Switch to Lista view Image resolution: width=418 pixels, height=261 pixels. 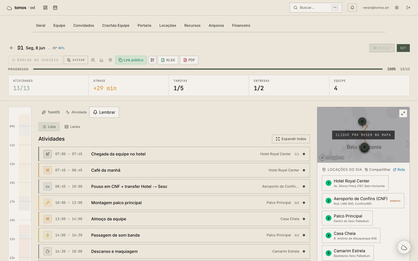[x=49, y=127]
